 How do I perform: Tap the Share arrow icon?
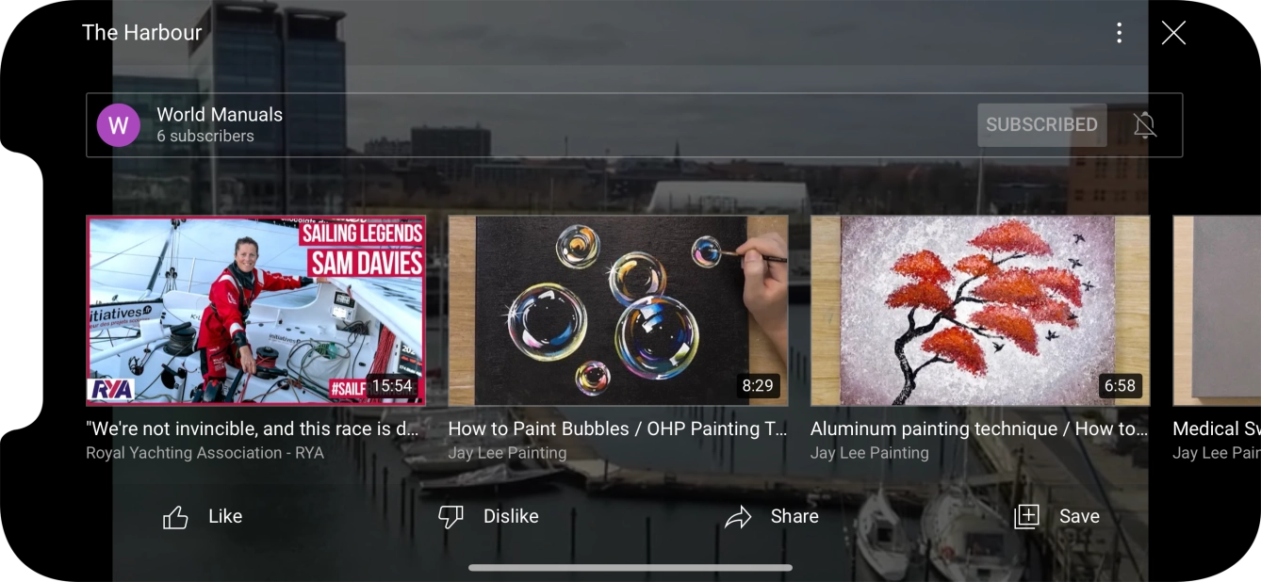738,517
